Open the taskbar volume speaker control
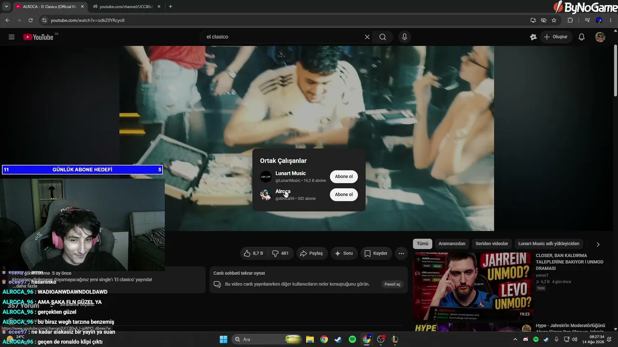 [575, 339]
